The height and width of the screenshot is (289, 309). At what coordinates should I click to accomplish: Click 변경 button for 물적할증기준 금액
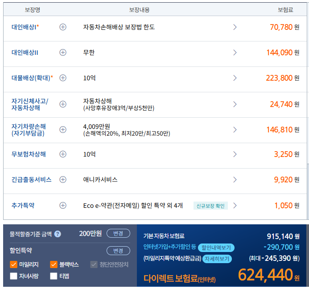[118, 233]
